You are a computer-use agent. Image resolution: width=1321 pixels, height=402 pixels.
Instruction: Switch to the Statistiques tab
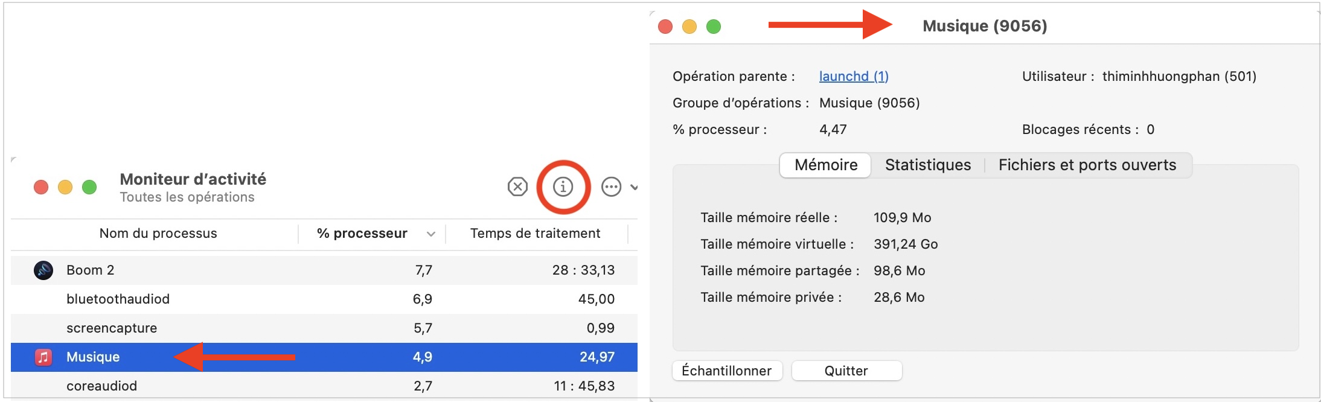tap(928, 165)
